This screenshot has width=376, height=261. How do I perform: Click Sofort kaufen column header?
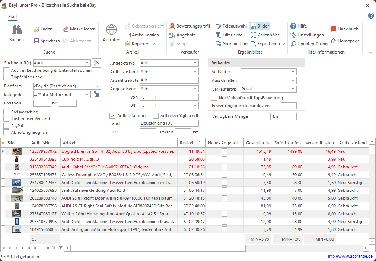pyautogui.click(x=287, y=143)
